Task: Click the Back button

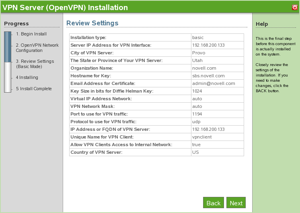Action: [214, 203]
